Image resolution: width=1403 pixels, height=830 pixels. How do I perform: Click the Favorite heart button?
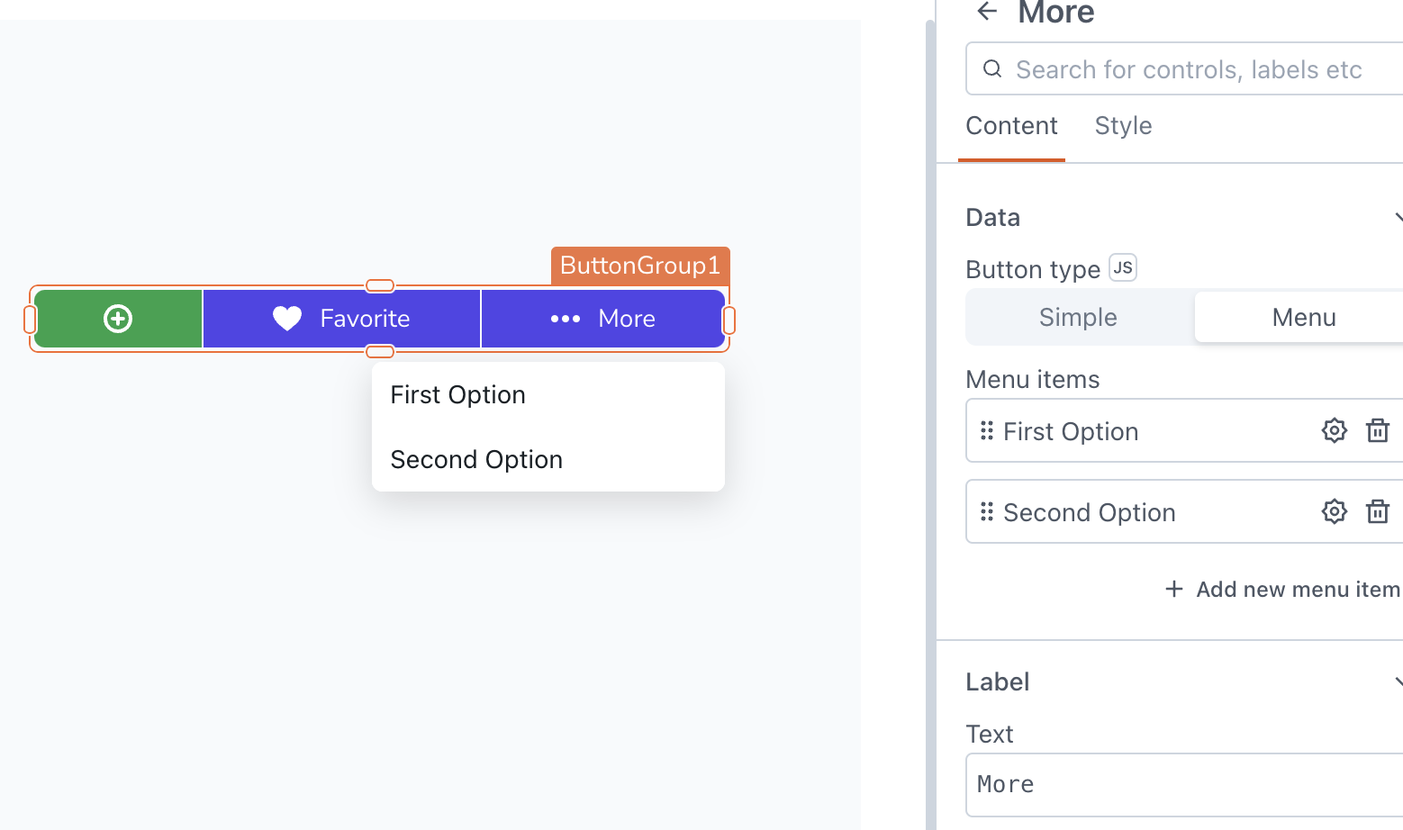(x=341, y=319)
